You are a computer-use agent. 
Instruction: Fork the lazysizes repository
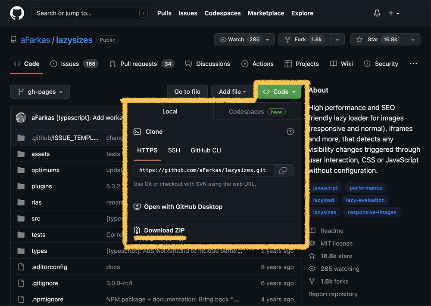[x=305, y=40]
